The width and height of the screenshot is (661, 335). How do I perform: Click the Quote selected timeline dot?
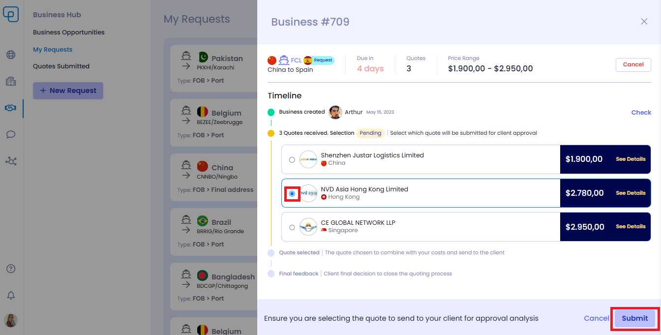(271, 253)
